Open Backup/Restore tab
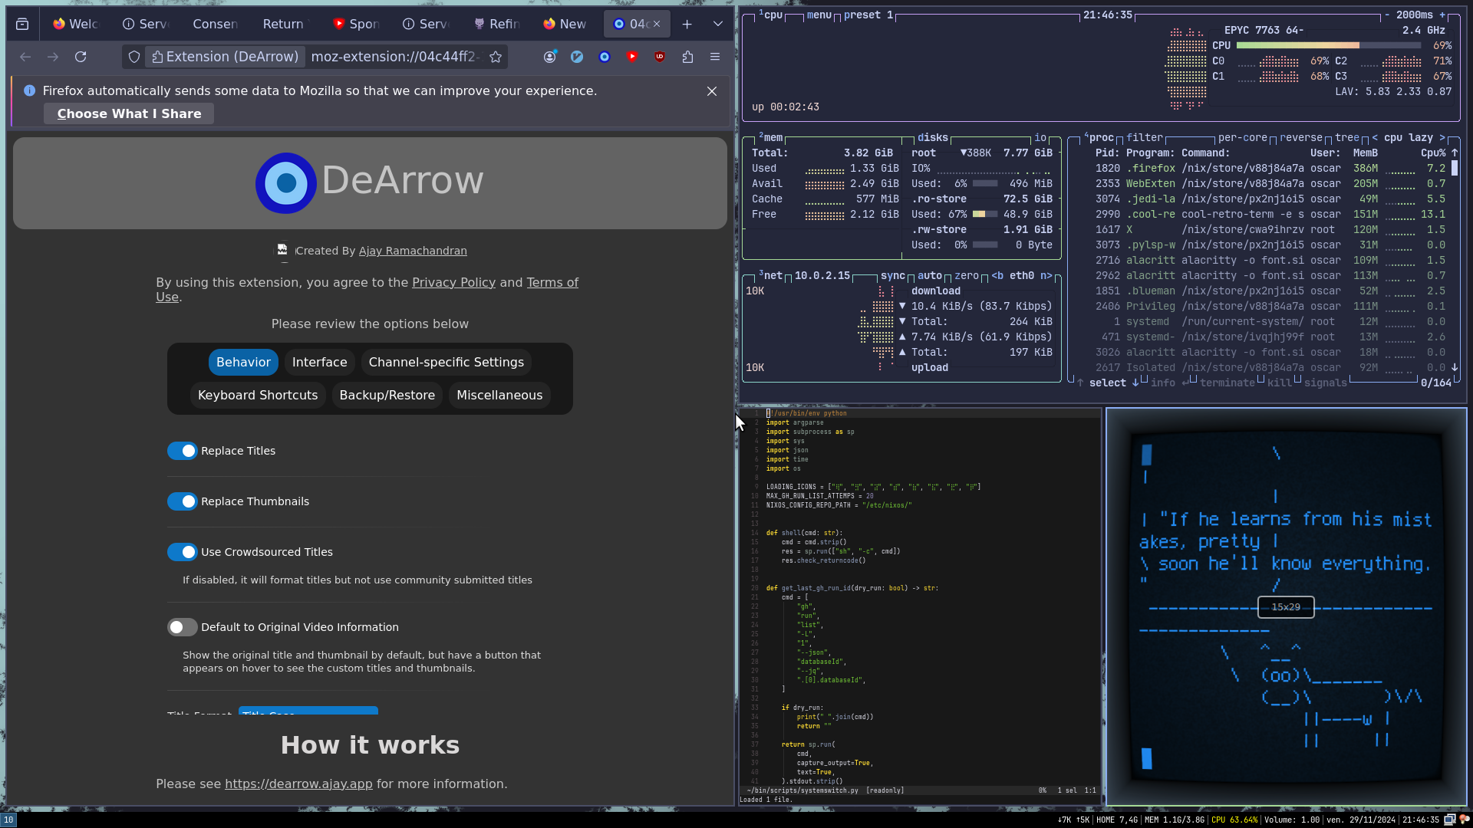This screenshot has width=1473, height=828. [x=387, y=395]
